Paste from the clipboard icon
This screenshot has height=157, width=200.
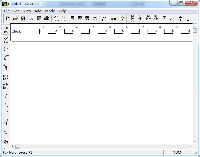pyautogui.click(x=39, y=18)
